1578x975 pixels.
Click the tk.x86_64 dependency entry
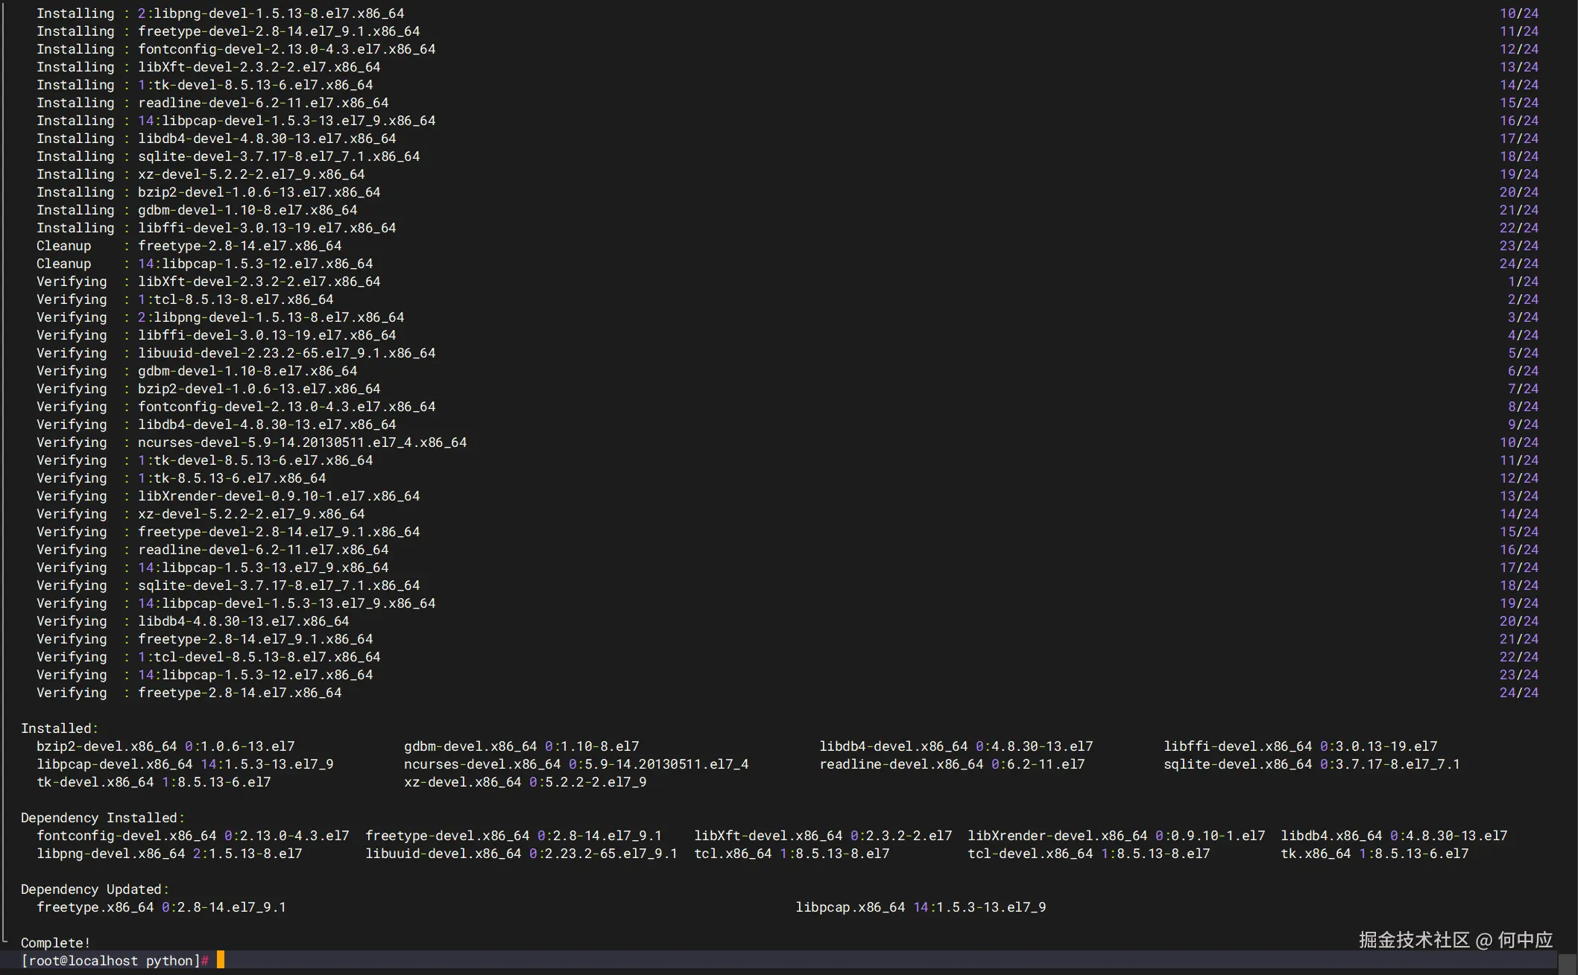[1316, 853]
